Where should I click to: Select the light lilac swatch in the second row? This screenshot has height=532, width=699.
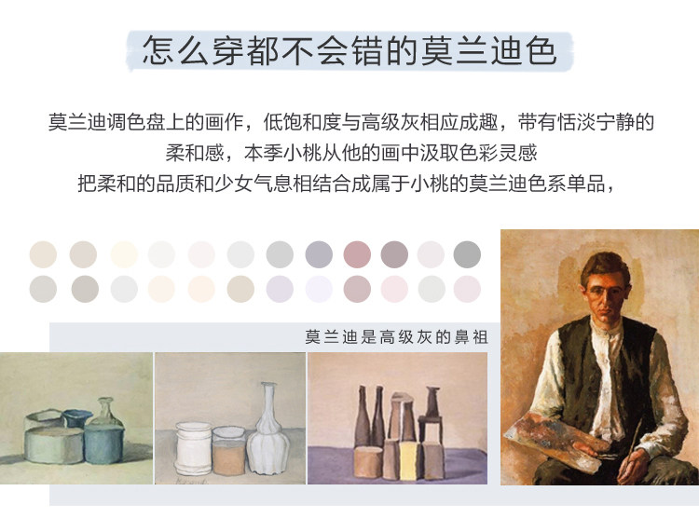(280, 289)
